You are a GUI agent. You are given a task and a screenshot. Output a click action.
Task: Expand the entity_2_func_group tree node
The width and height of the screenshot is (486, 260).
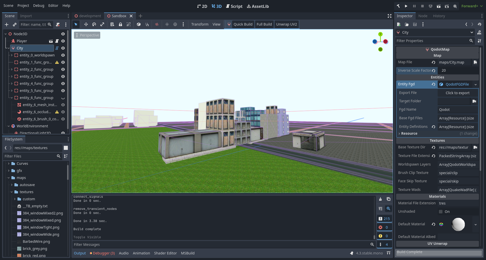pos(12,69)
